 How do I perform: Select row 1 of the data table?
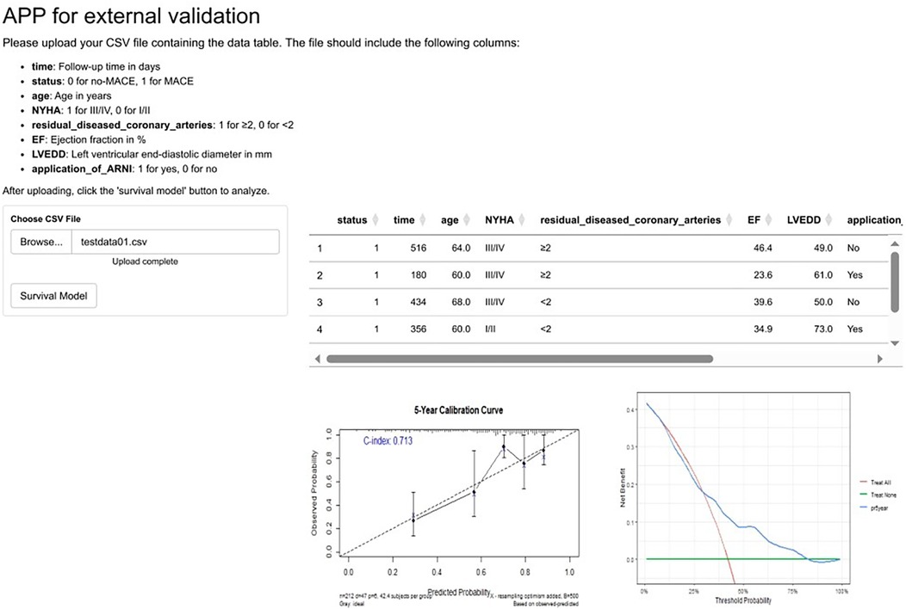[x=517, y=248]
